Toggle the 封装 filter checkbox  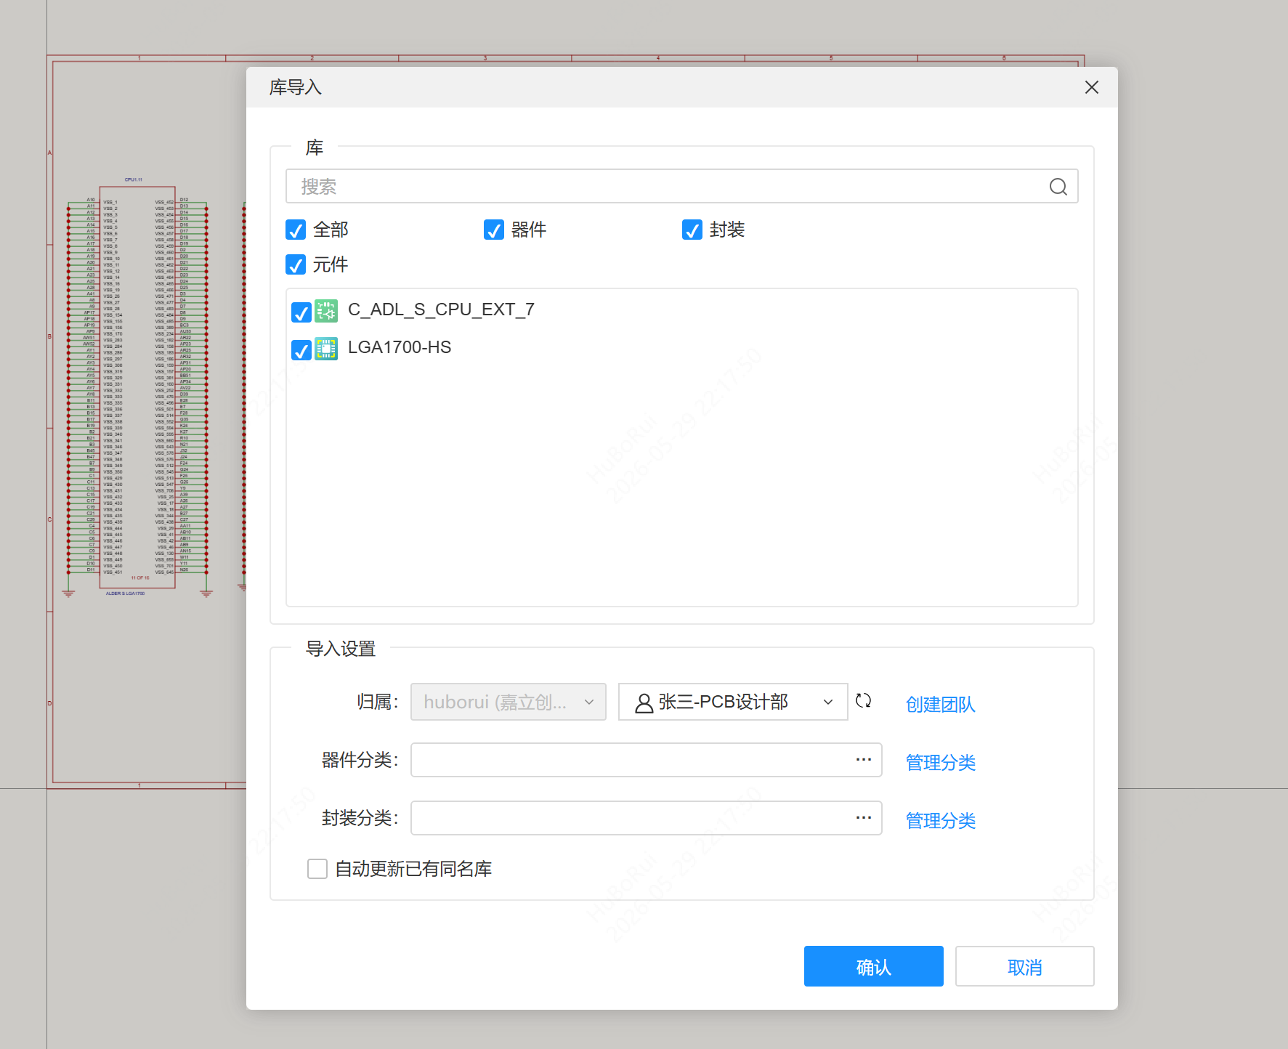pos(692,230)
